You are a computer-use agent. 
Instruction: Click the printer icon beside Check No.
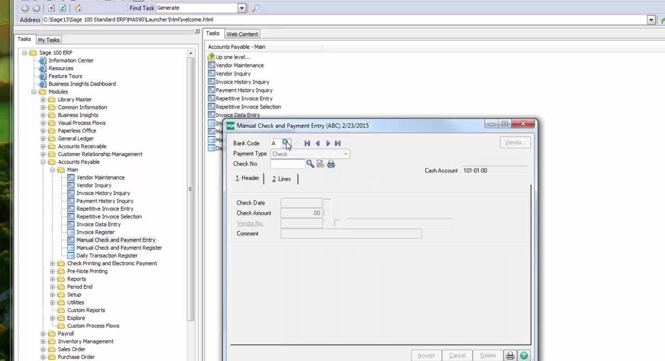pos(331,164)
